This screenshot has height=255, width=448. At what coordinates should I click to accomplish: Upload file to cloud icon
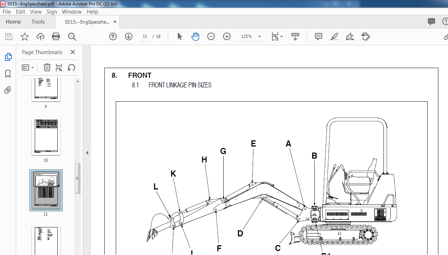[40, 37]
